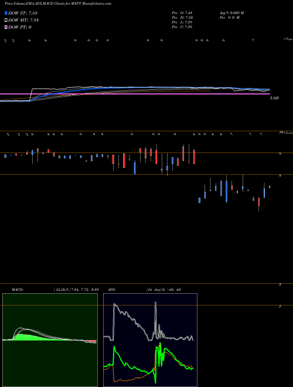Click the price axis label 9
293x387 pixels.
[x=280, y=154]
